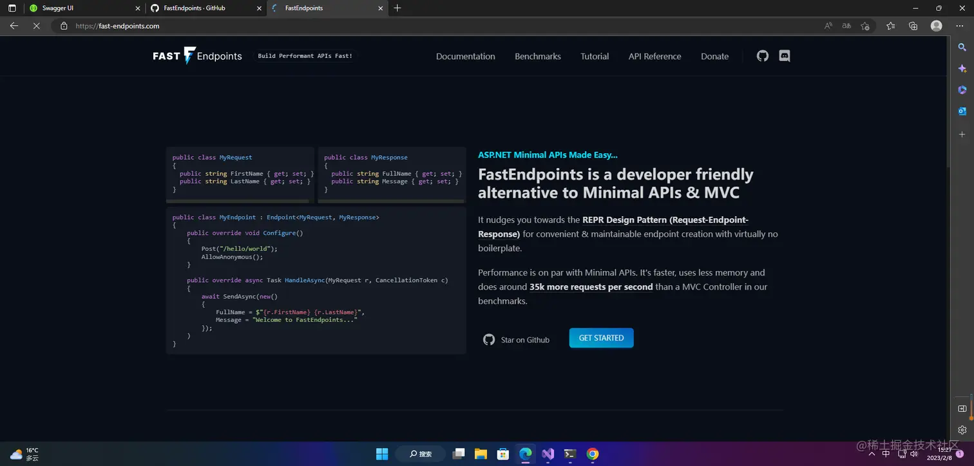This screenshot has height=466, width=974.
Task: Open Outlook in Edge sidebar
Action: 962,111
